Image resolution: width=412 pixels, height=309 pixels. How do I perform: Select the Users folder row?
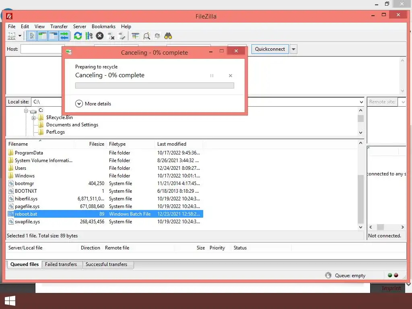105,168
